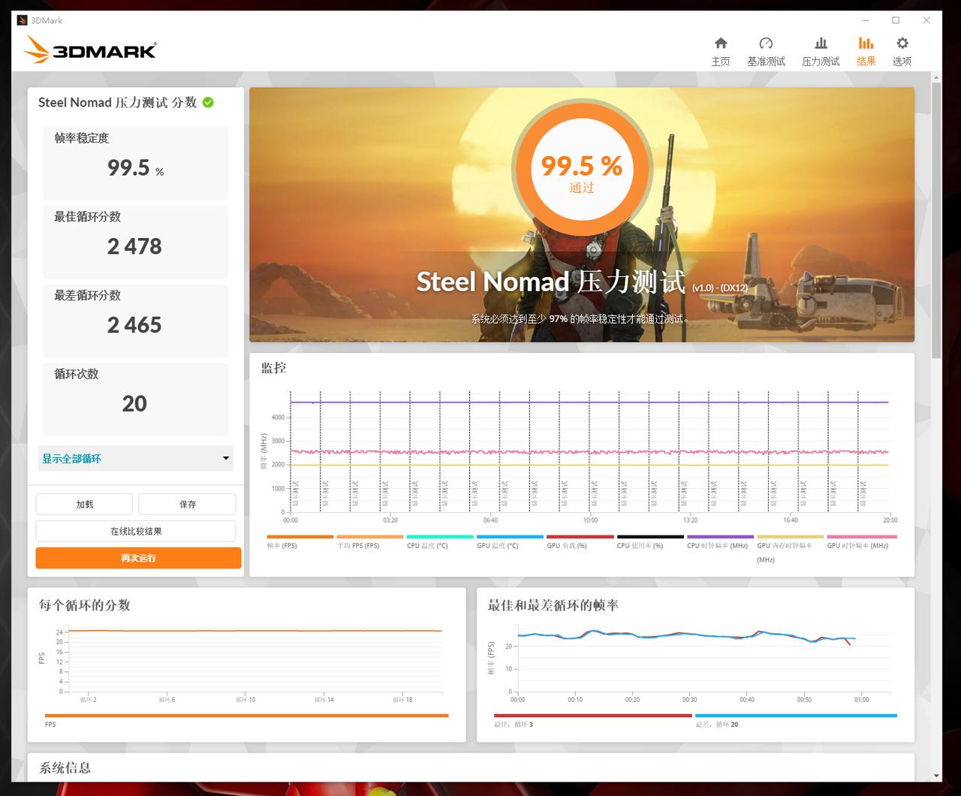Click the scrollbar down arrow
961x796 pixels.
click(936, 776)
